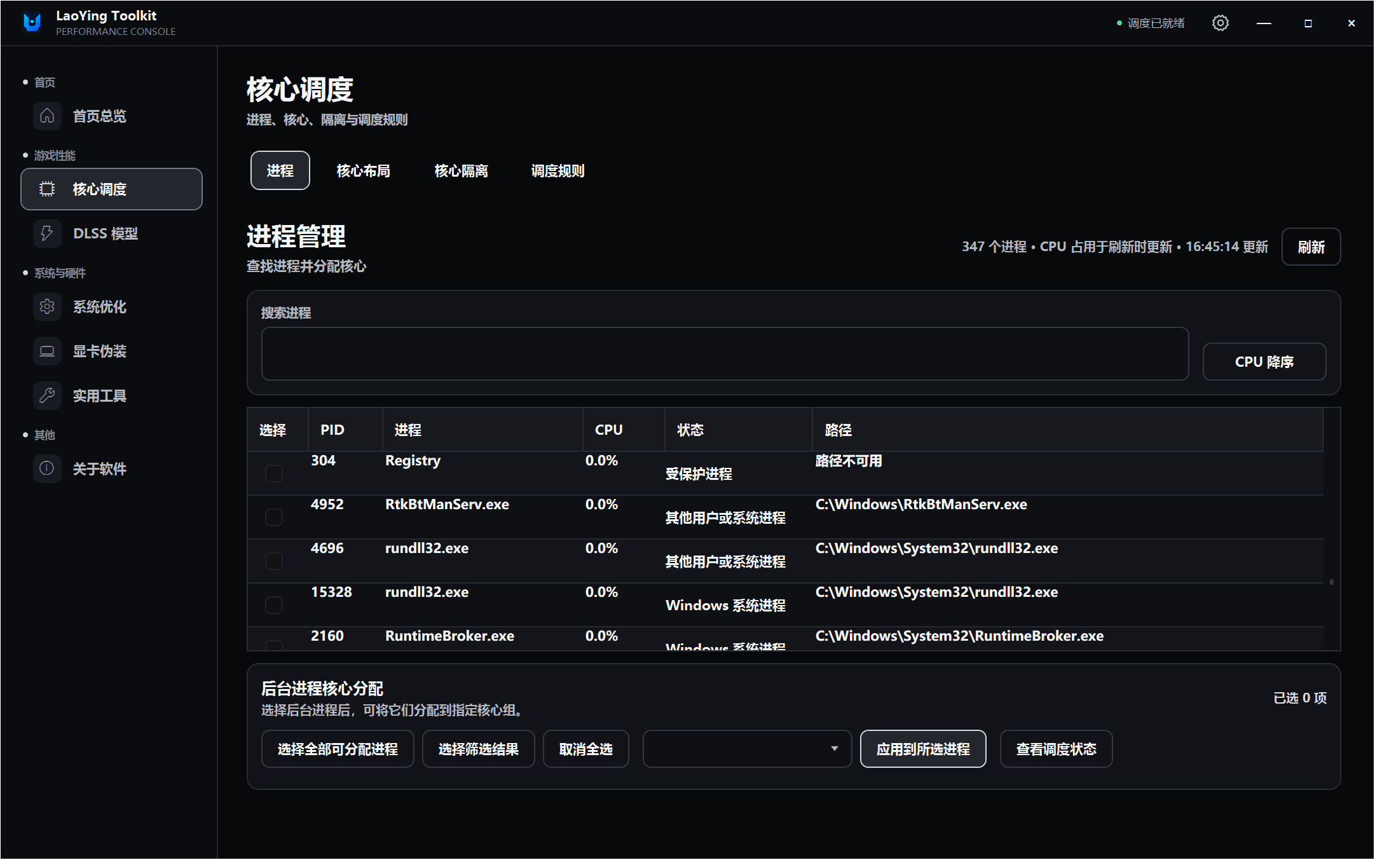This screenshot has width=1375, height=860.
Task: Click the info icon beside 关于软件
Action: point(47,468)
